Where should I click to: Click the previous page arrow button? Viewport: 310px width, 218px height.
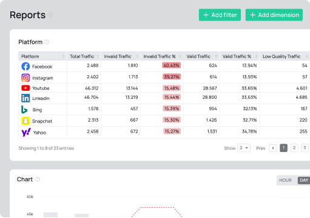click(x=273, y=148)
